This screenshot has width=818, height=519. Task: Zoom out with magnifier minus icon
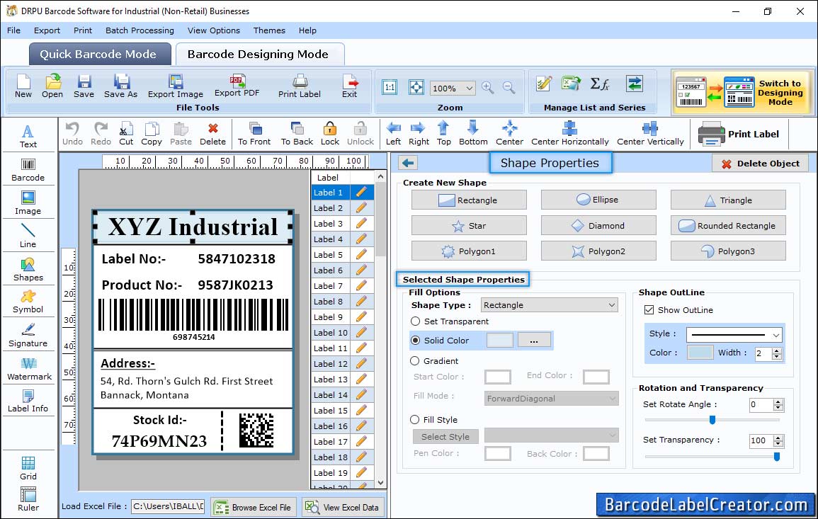click(509, 88)
